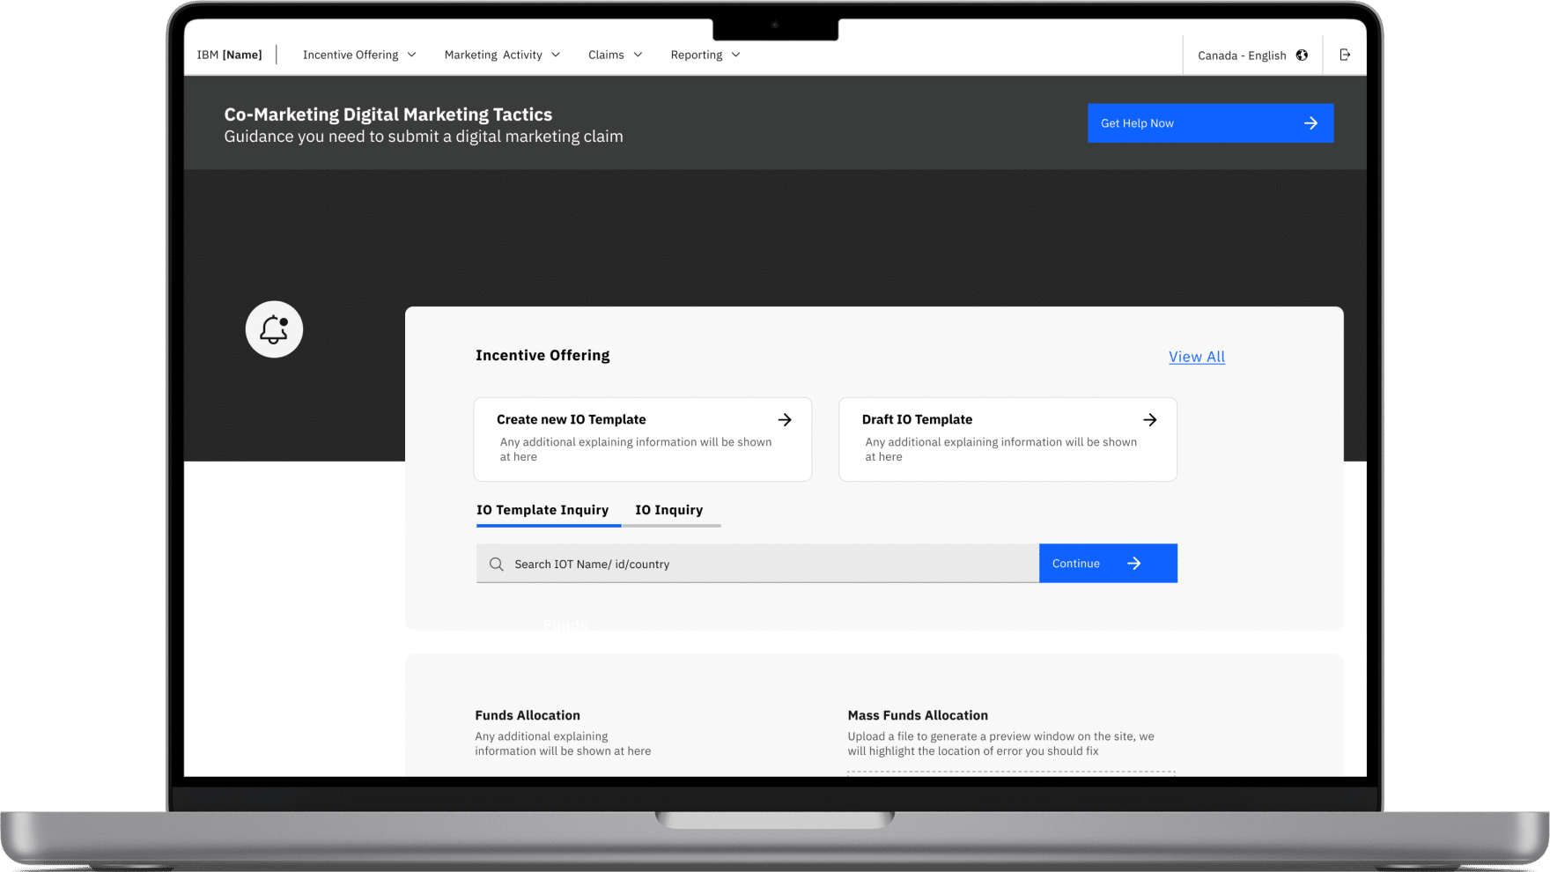This screenshot has width=1550, height=872.
Task: Open the notifications bell icon
Action: click(273, 329)
